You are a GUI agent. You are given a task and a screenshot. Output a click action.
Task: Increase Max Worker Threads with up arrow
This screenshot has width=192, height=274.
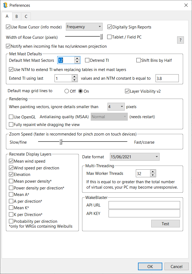coord(153,172)
